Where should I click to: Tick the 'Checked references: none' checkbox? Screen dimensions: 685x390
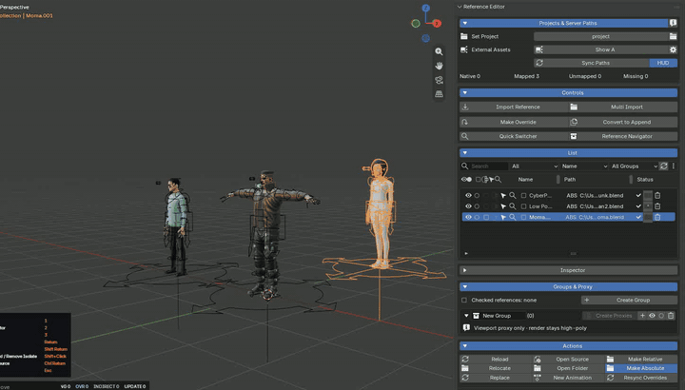pyautogui.click(x=464, y=300)
